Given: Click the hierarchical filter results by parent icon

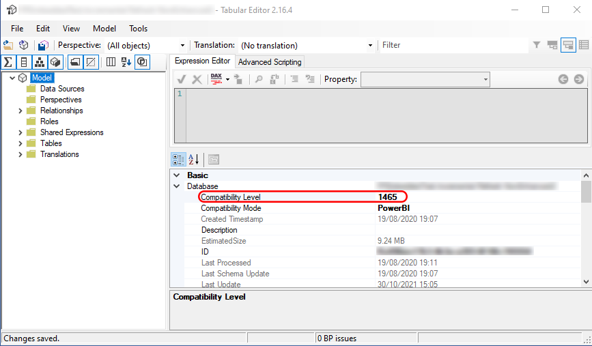Looking at the screenshot, I should click(552, 45).
